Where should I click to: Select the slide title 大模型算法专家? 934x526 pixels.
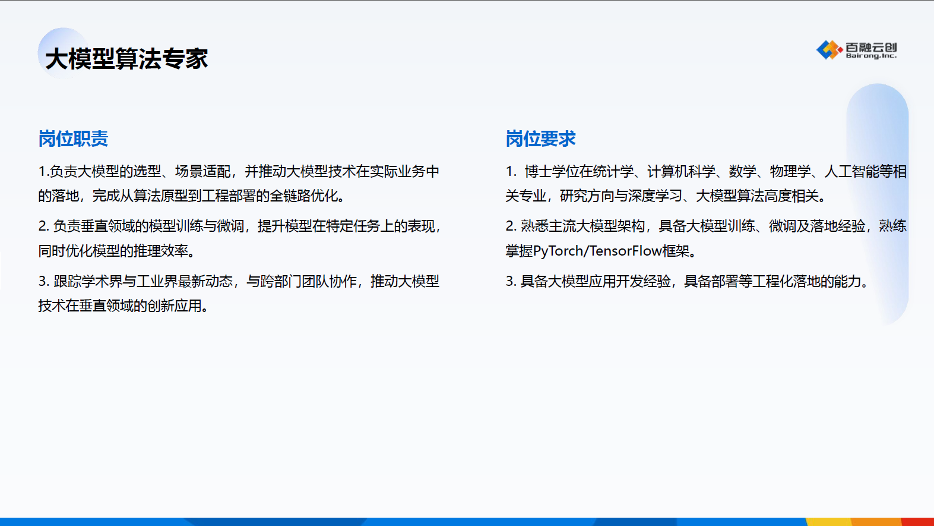coord(126,59)
